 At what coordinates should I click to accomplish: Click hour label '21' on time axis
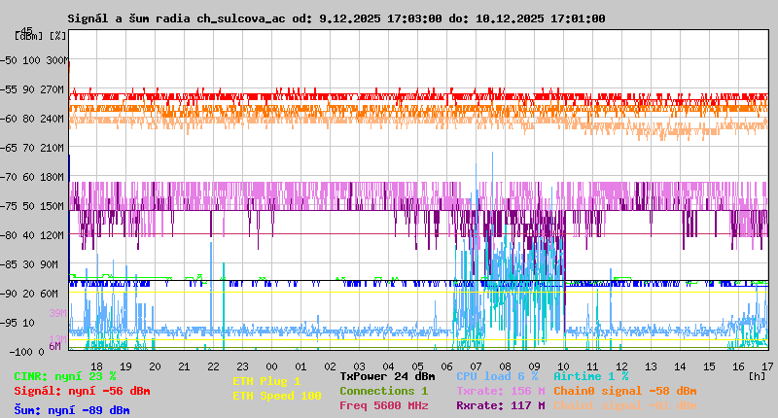[184, 366]
